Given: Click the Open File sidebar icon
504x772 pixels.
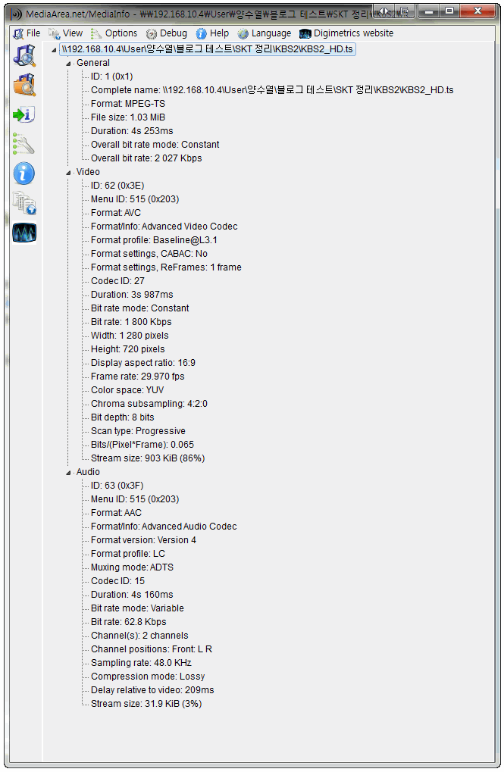Looking at the screenshot, I should coord(24,55).
